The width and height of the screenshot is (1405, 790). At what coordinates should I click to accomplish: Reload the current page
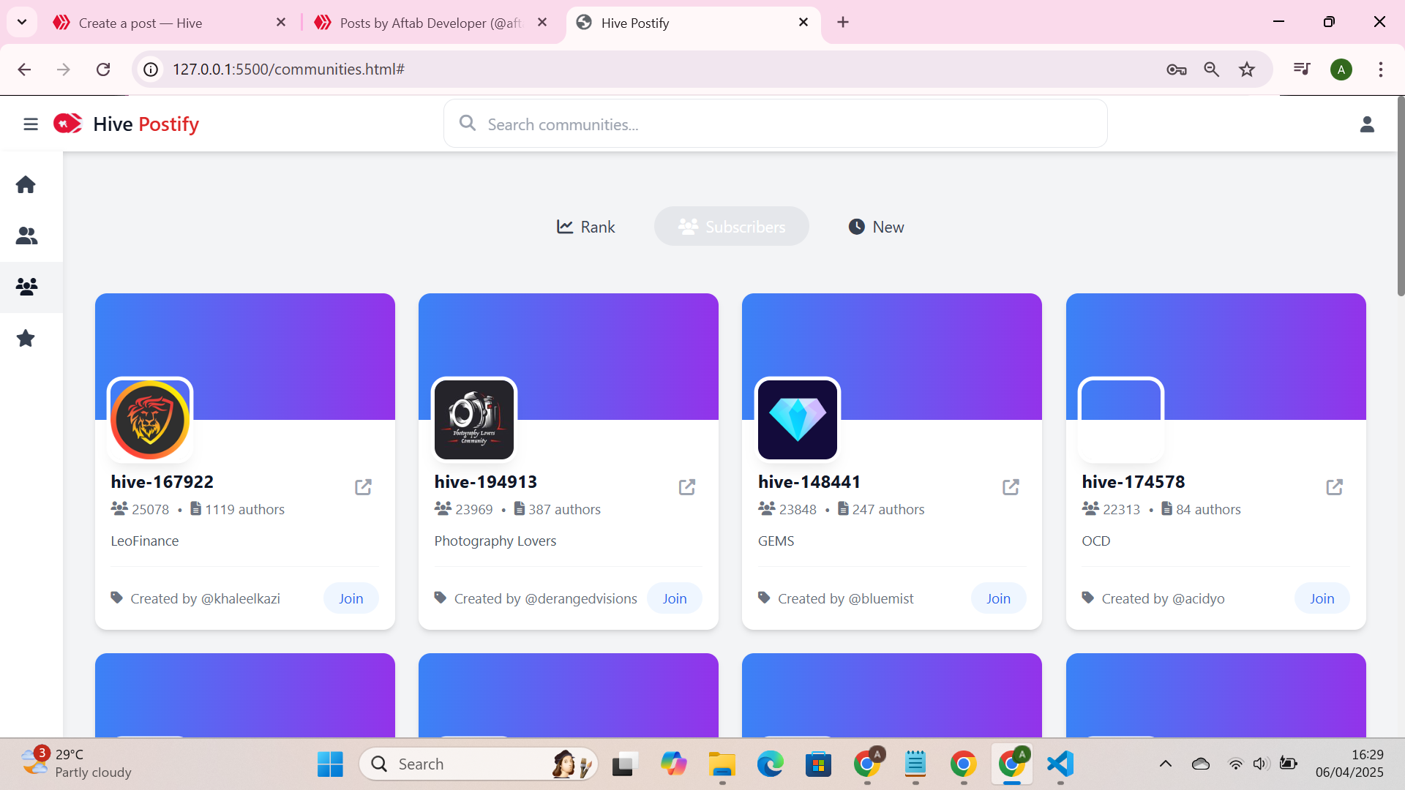pos(103,69)
